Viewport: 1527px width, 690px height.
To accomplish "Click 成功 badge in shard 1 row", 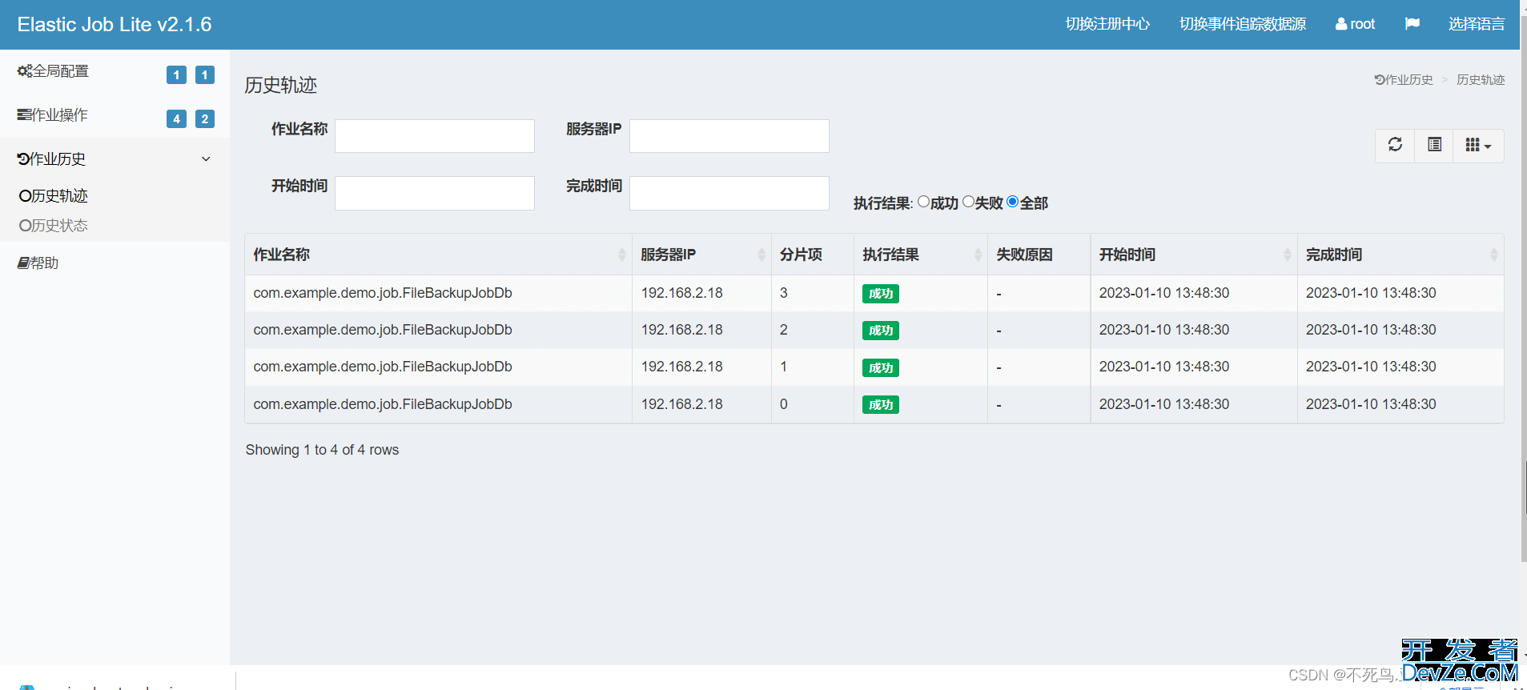I will (x=880, y=368).
